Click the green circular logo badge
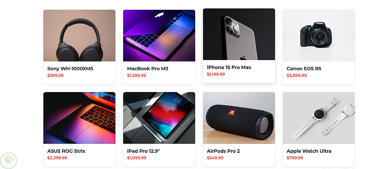This screenshot has height=169, width=379. (x=9, y=161)
